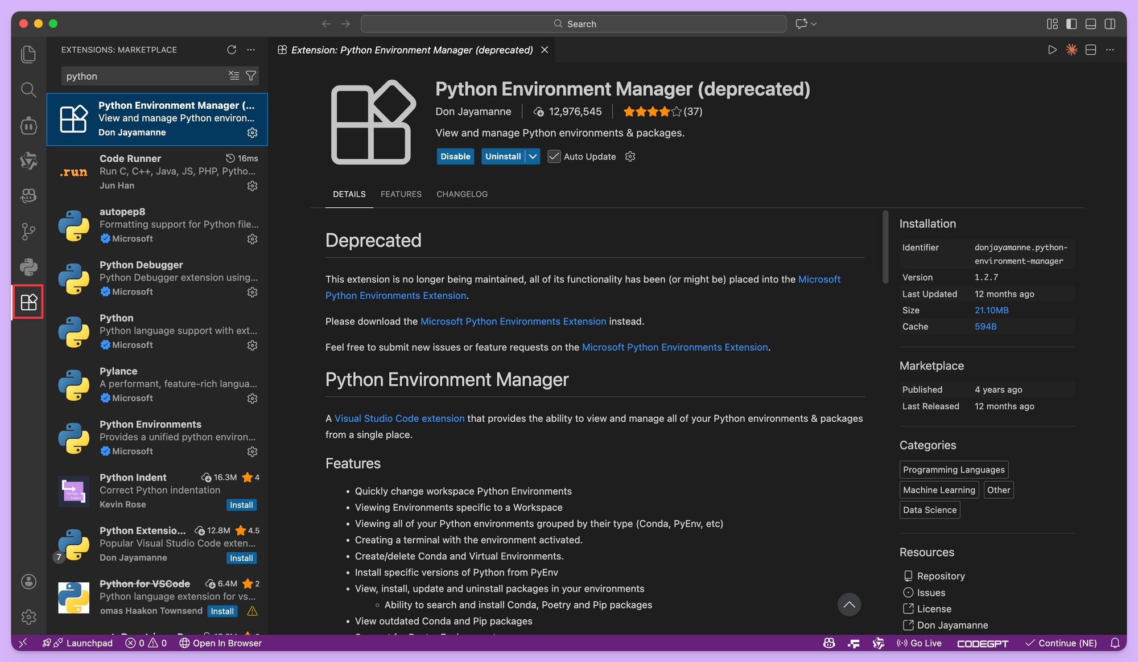Open the extension filter funnel icon
This screenshot has height=662, width=1138.
tap(251, 76)
